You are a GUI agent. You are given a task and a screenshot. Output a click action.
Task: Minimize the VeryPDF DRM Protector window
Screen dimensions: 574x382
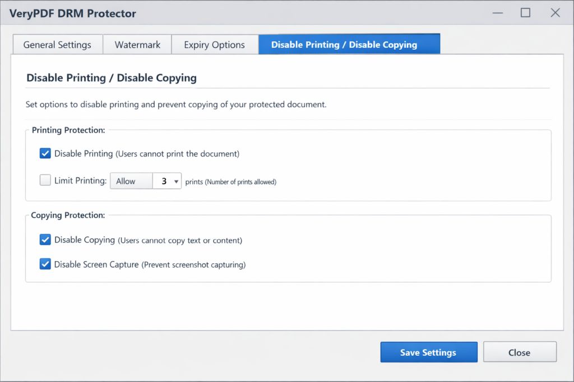point(498,12)
